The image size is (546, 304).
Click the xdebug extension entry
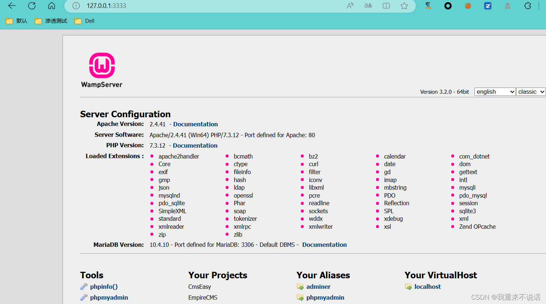(393, 219)
